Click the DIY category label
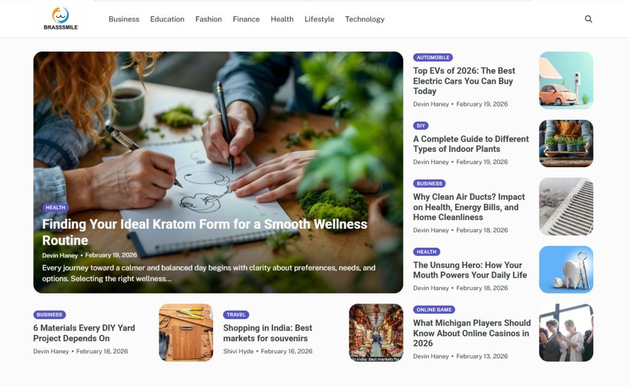The width and height of the screenshot is (629, 386). coord(421,125)
